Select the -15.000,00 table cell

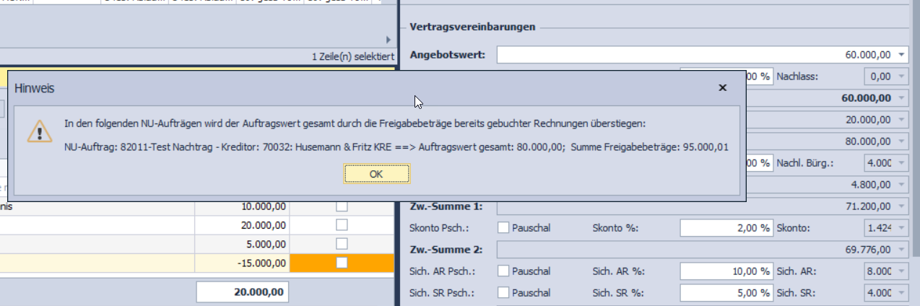pos(242,263)
